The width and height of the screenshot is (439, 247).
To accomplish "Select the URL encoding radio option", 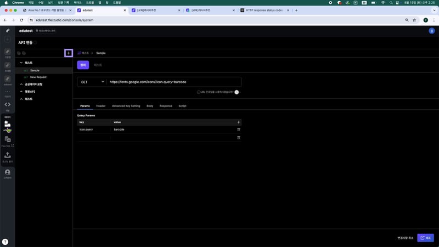I will click(x=199, y=92).
